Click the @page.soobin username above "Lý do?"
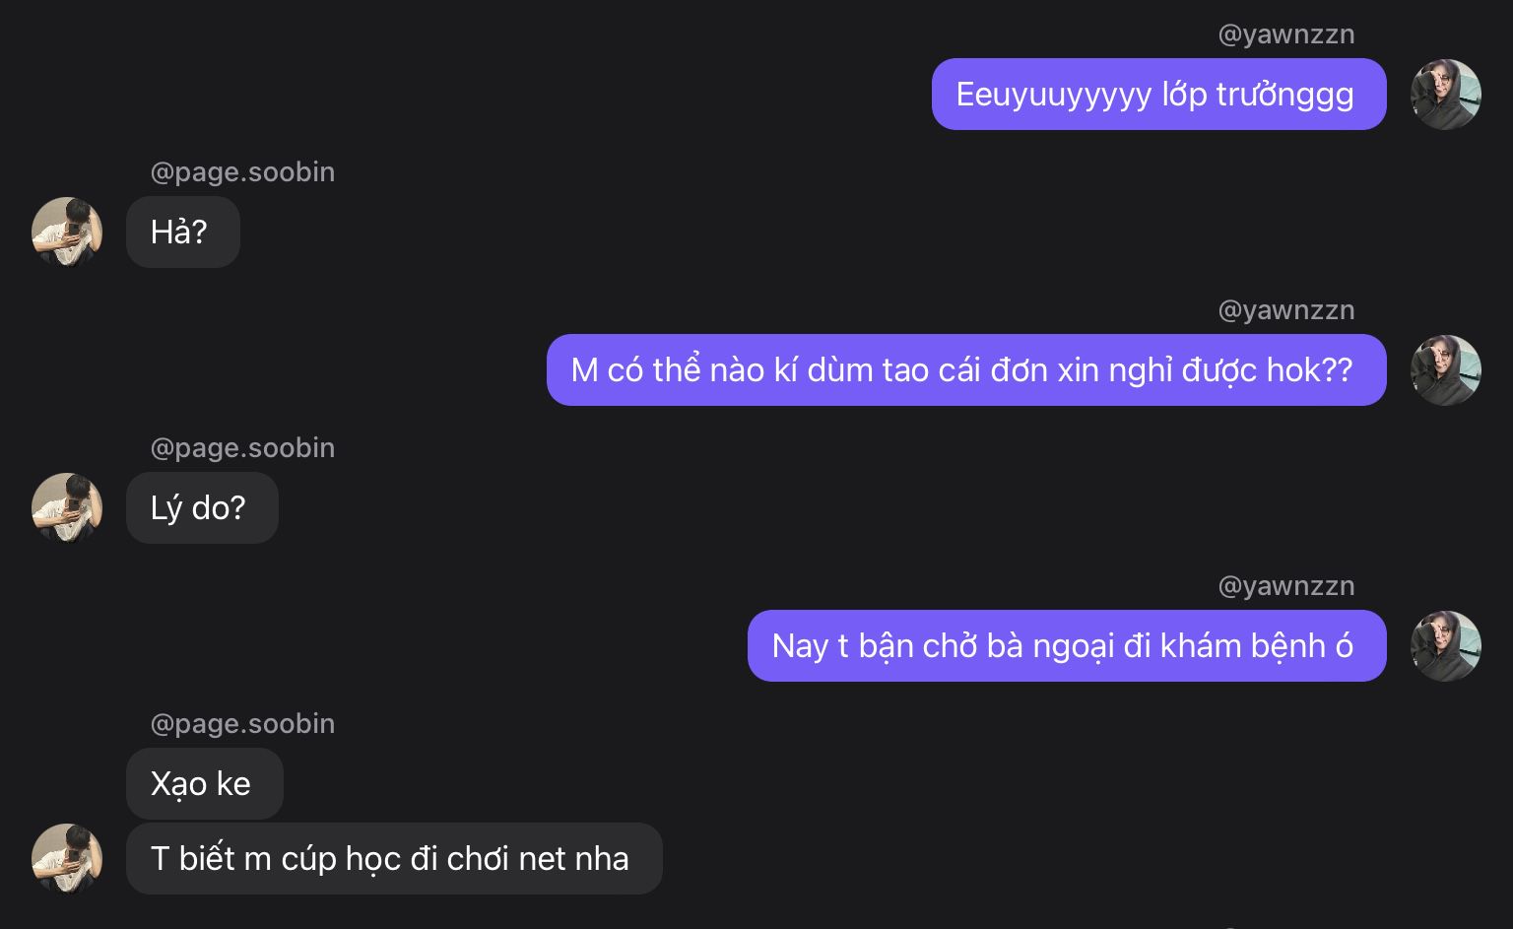Viewport: 1513px width, 929px height. (242, 448)
